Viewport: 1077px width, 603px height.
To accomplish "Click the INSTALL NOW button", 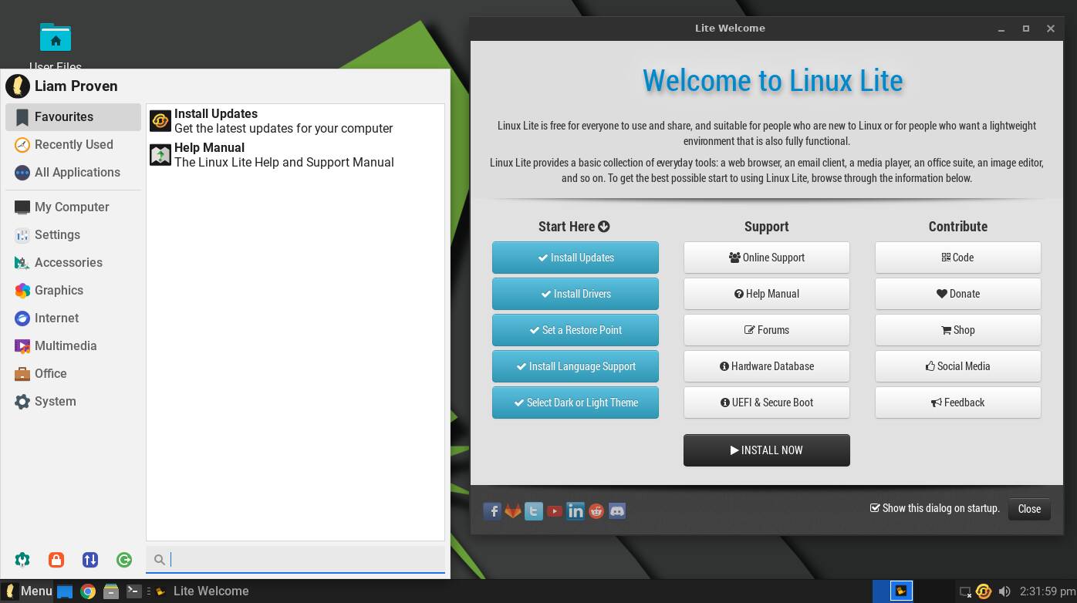I will point(767,450).
